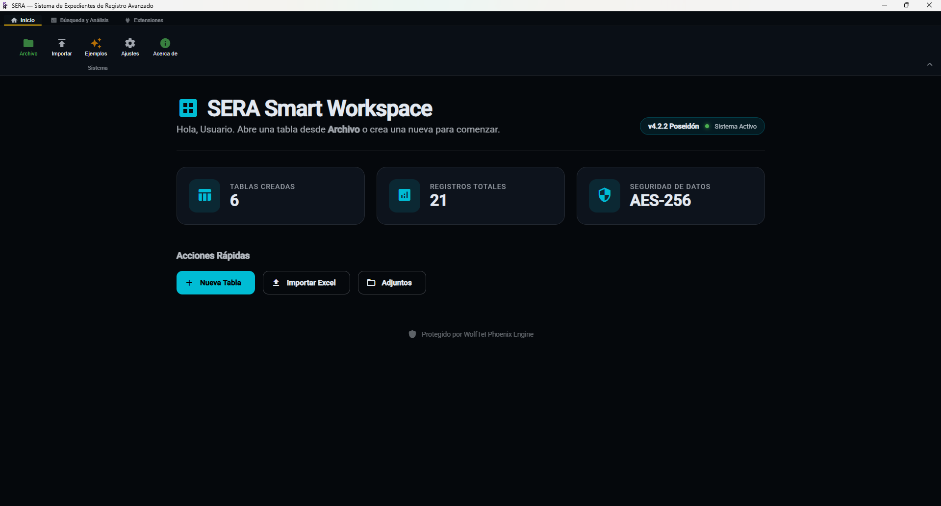Screen dimensions: 941x506
Task: Minimize the SERA window
Action: coord(885,5)
